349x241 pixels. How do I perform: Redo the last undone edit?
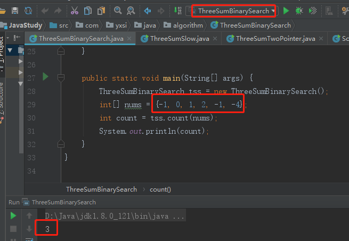point(58,11)
